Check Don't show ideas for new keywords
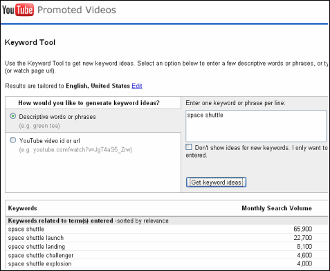 (x=189, y=147)
